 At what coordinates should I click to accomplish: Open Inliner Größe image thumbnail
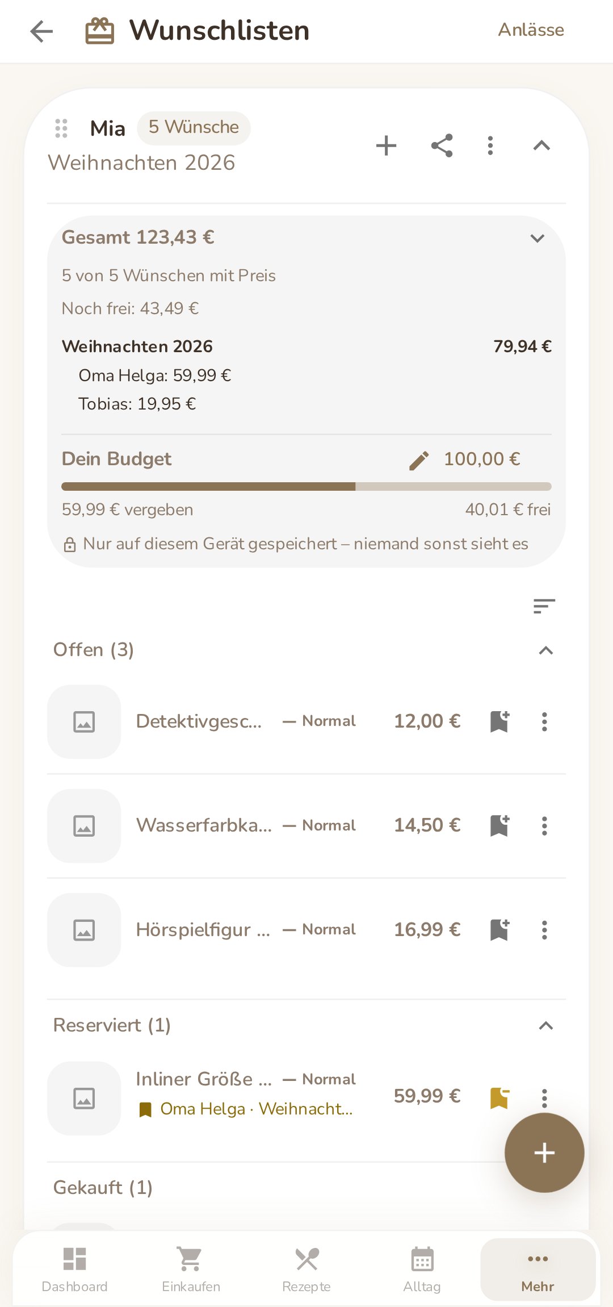[x=84, y=1099]
